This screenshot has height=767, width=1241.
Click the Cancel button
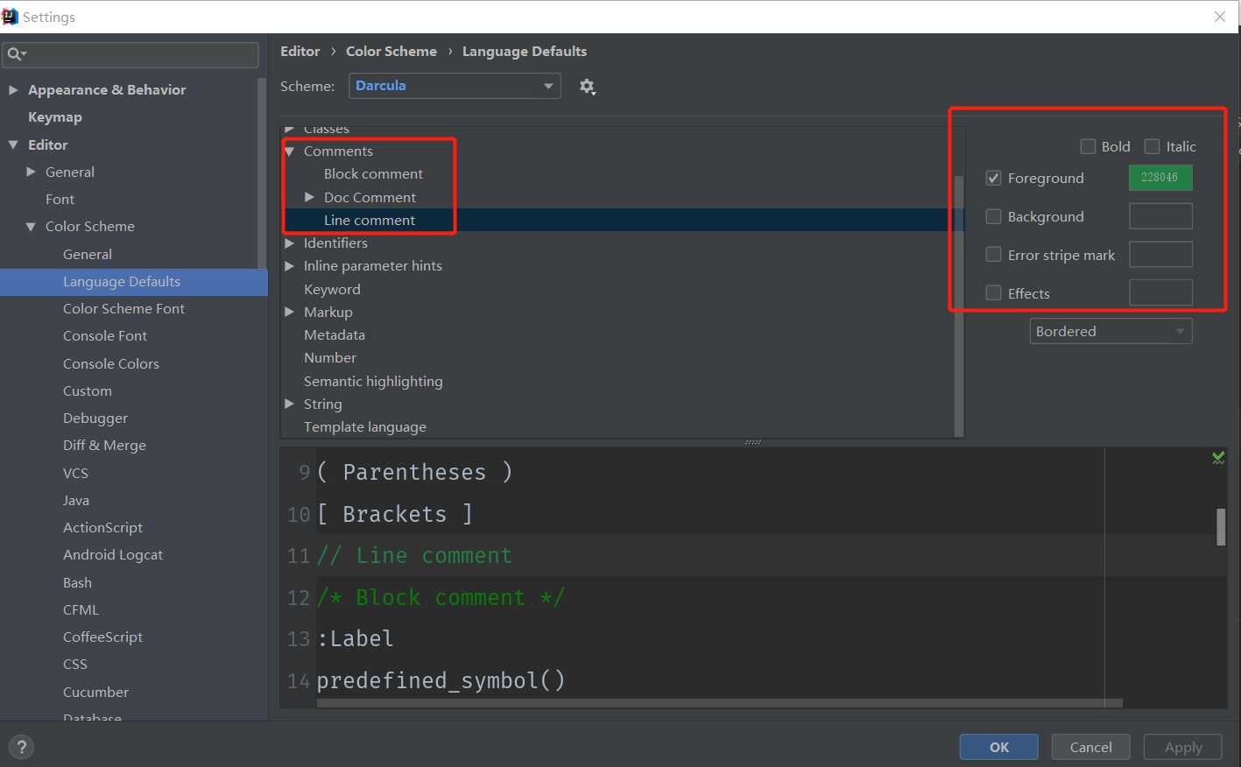click(1091, 747)
